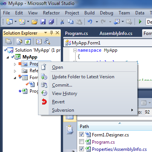The width and height of the screenshot is (152, 152).
Task: Click the Update Folder icon in context menu
Action: click(x=44, y=76)
